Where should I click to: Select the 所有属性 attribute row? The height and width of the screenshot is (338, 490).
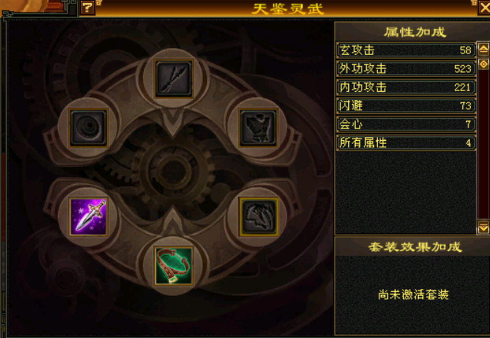coord(406,143)
